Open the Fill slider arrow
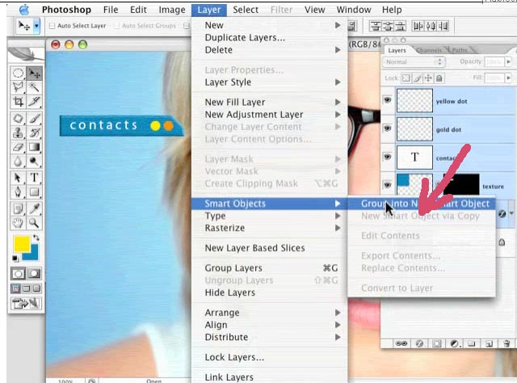The image size is (517, 383). tap(508, 78)
